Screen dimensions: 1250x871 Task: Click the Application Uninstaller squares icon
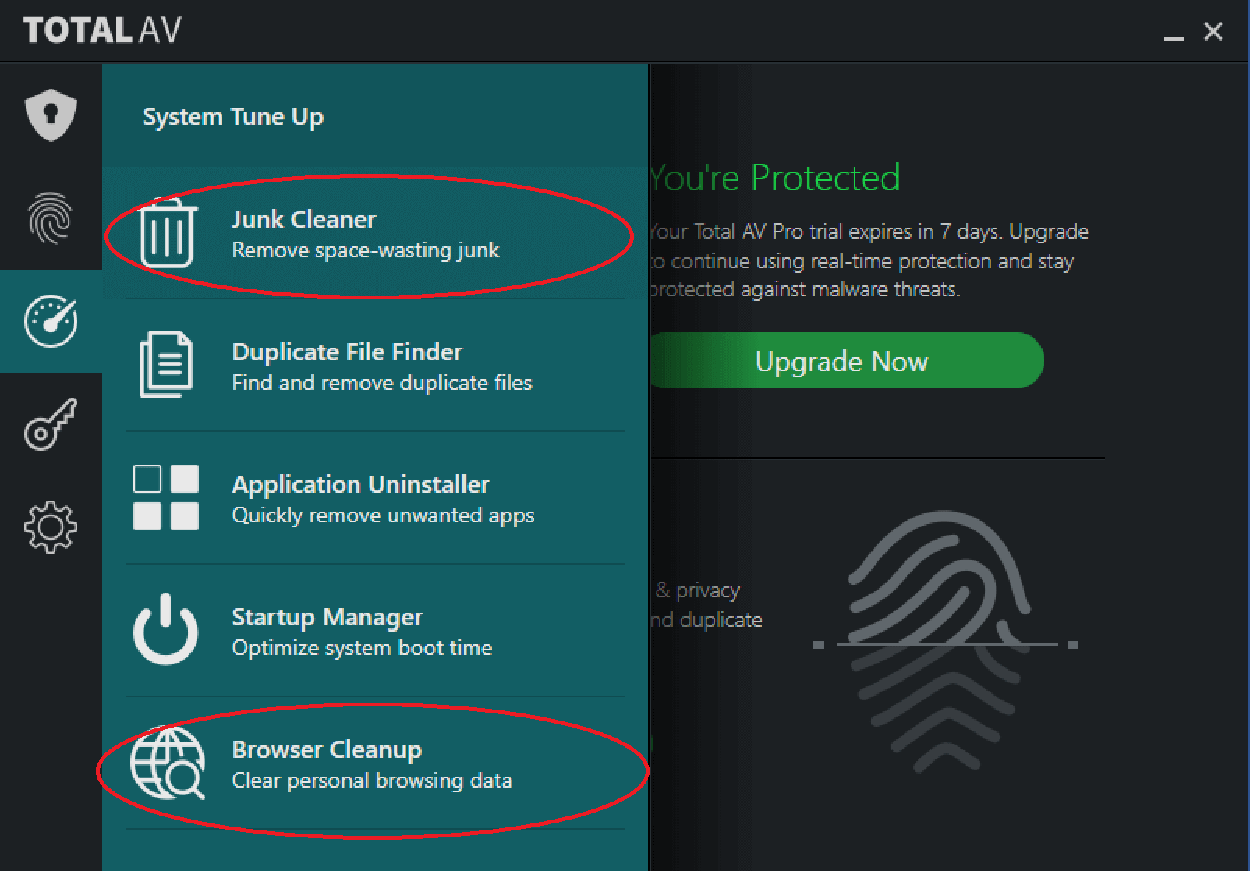pyautogui.click(x=166, y=497)
